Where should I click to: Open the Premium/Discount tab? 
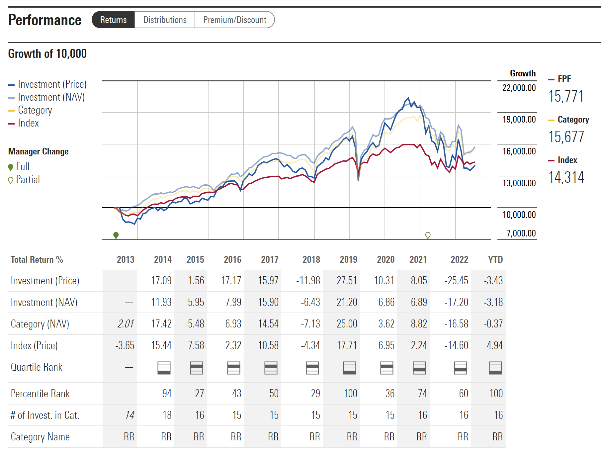coord(235,20)
